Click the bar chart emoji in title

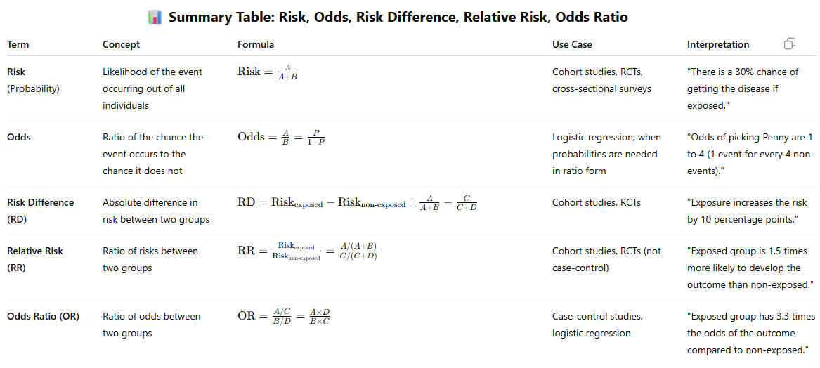point(155,18)
